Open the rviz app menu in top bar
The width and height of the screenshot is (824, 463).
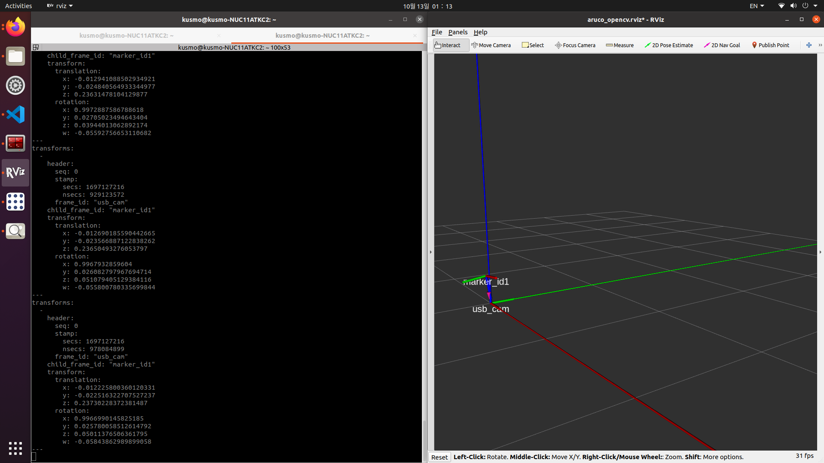tap(60, 6)
